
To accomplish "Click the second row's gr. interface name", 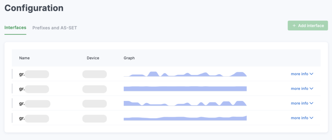I will point(34,89).
